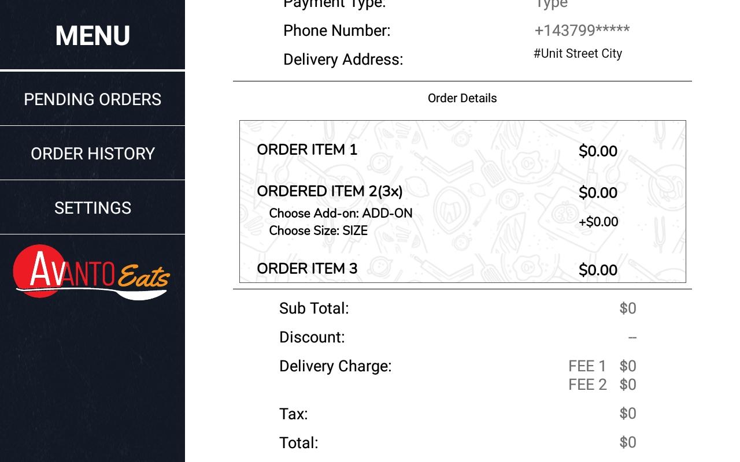The image size is (740, 462).
Task: Select Order Item 3 row
Action: tap(307, 269)
